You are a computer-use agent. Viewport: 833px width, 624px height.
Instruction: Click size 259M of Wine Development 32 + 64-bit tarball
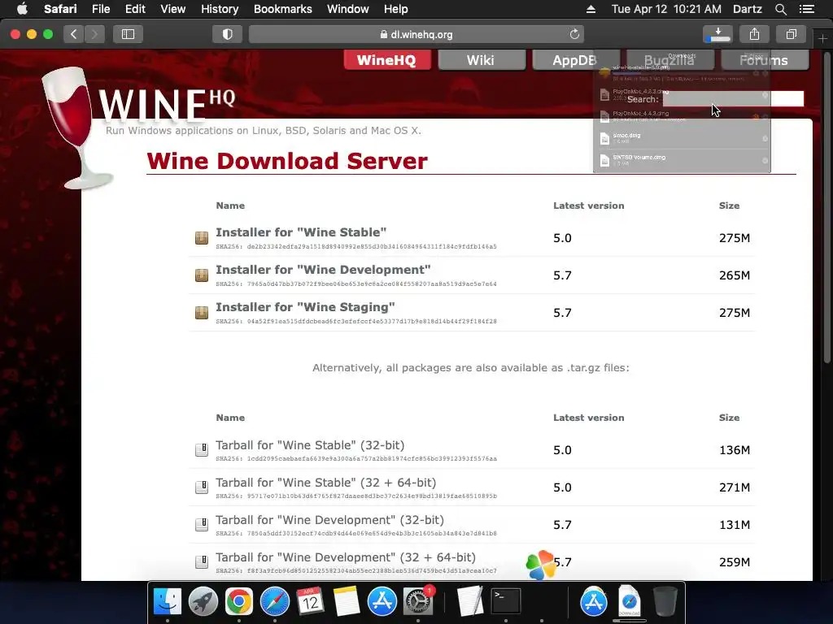point(735,562)
